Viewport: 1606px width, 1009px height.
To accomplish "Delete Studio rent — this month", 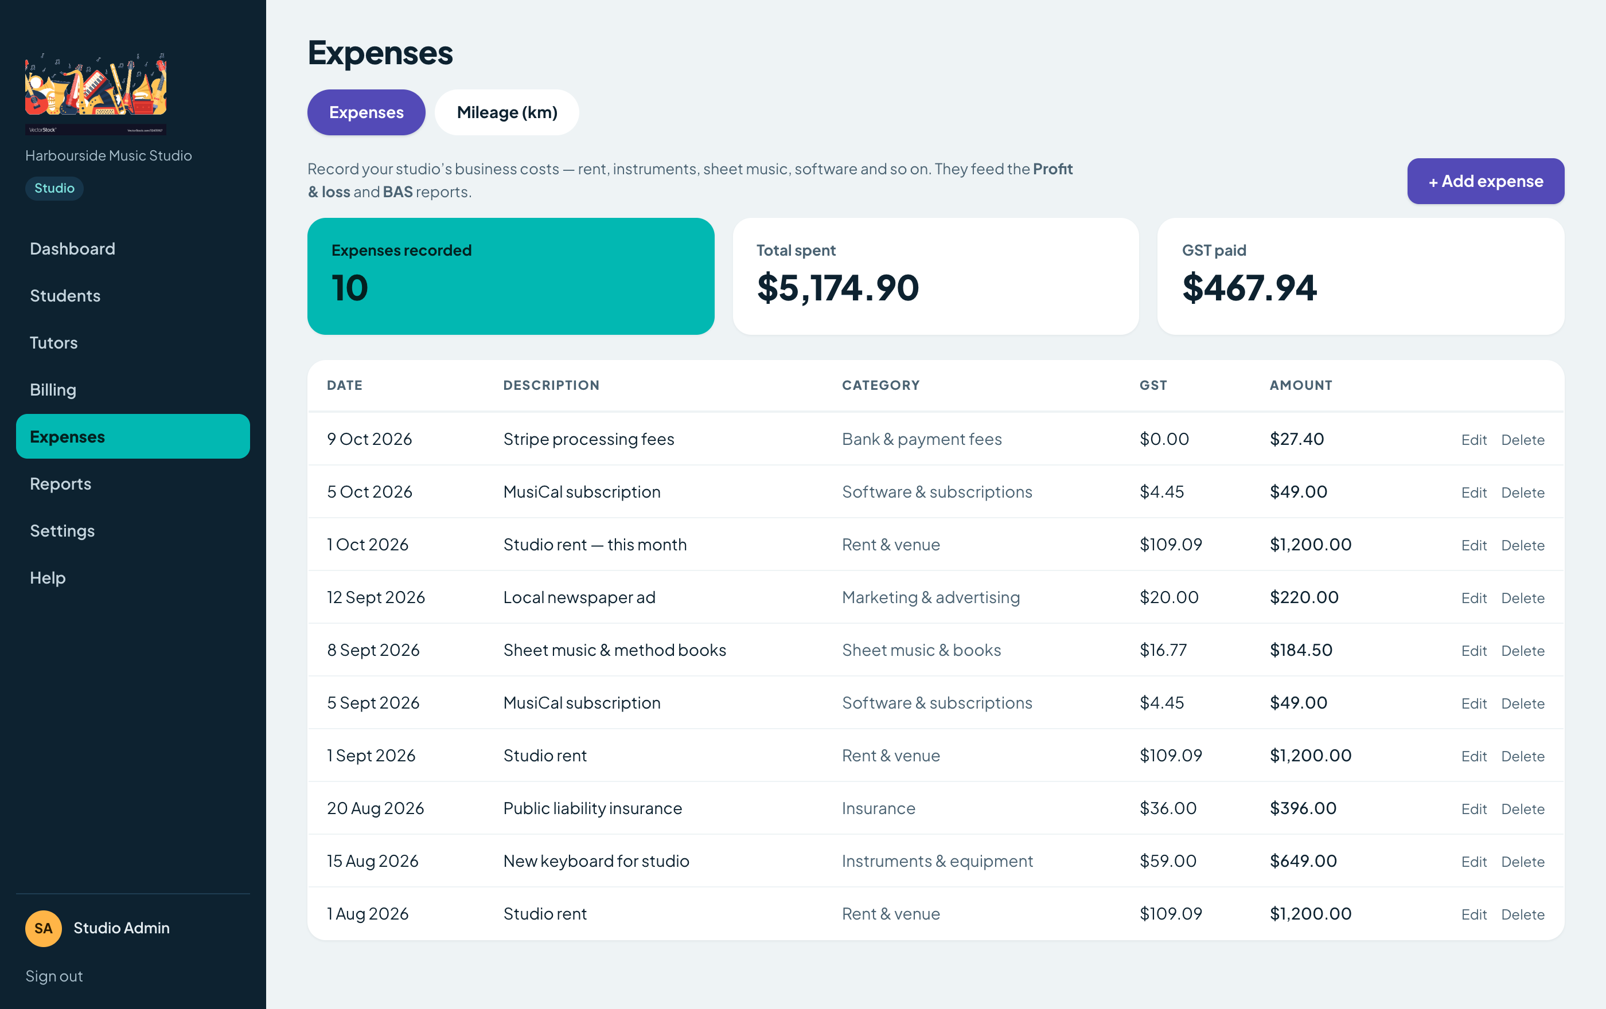I will coord(1522,545).
